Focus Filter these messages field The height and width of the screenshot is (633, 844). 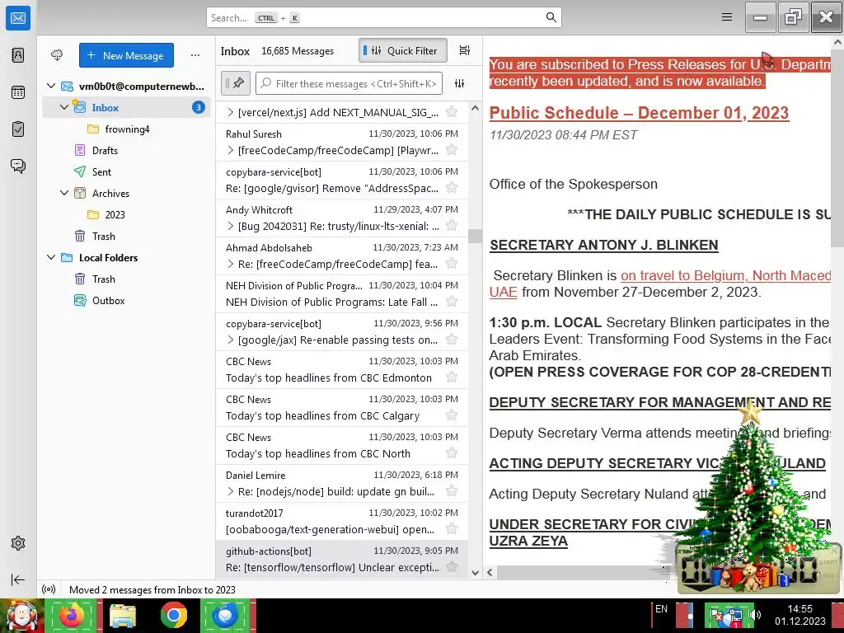[349, 83]
